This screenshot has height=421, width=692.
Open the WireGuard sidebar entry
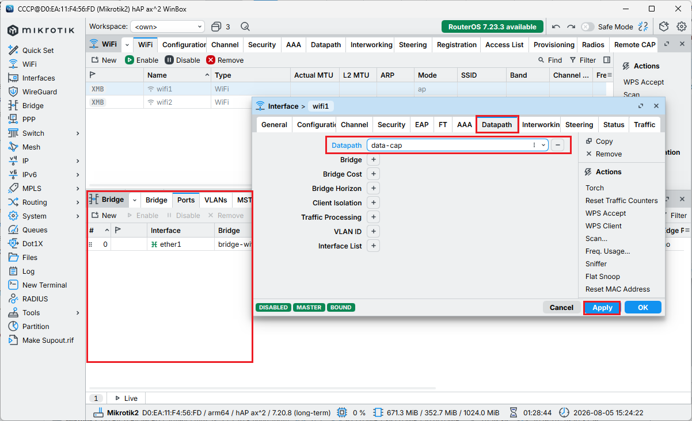point(40,91)
